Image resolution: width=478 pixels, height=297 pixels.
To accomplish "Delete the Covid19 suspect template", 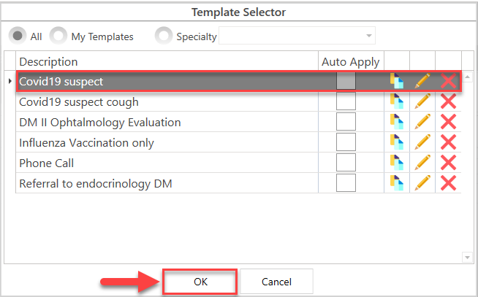I will pos(448,81).
